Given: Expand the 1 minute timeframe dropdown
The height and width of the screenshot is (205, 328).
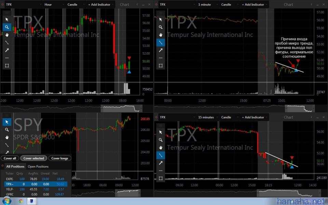Looking at the screenshot, I should (x=208, y=4).
